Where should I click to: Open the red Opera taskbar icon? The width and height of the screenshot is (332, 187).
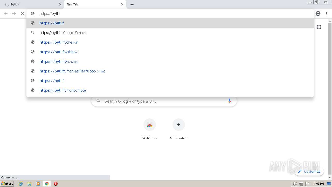(56, 184)
